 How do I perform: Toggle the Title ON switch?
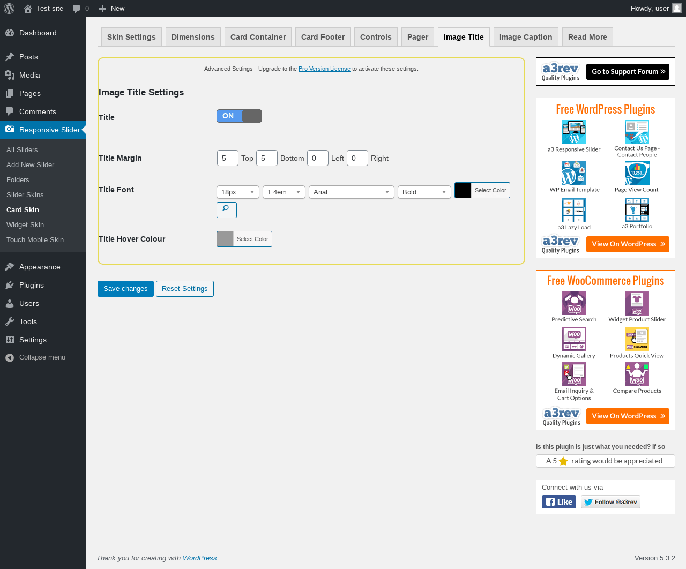pos(239,116)
